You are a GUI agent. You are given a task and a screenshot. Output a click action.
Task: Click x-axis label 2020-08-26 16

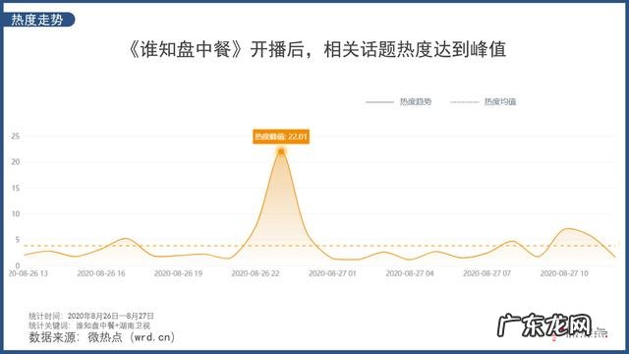click(101, 273)
